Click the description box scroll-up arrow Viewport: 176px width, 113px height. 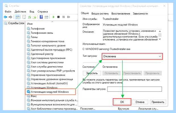pos(160,31)
